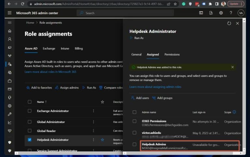Image resolution: width=250 pixels, height=157 pixels.
Task: Favorite star for Helpdesk Administrator row
Action: [102, 140]
